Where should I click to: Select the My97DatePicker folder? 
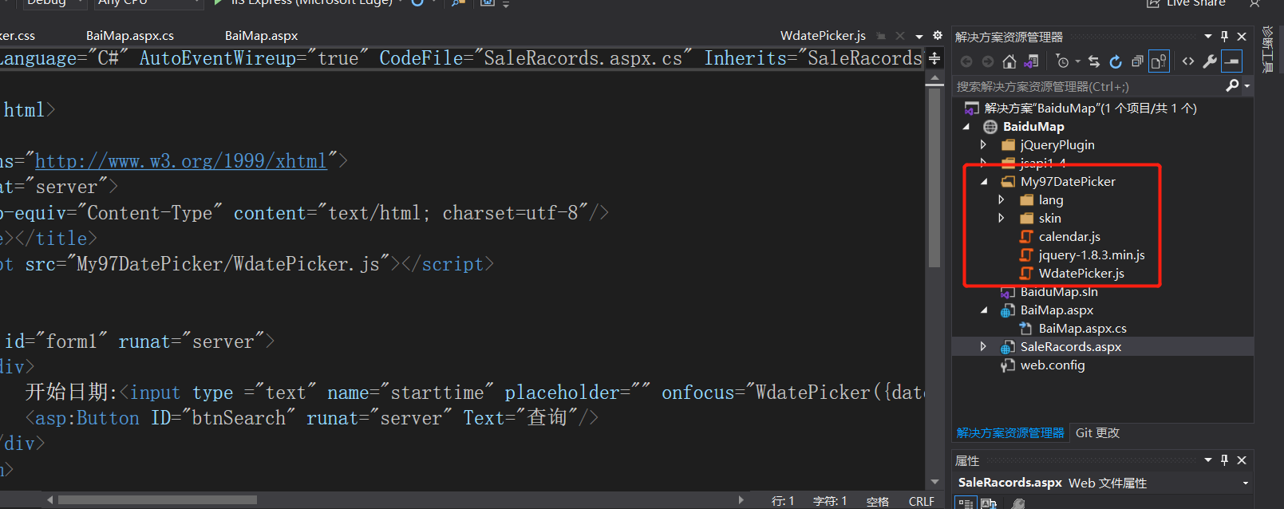tap(1068, 181)
